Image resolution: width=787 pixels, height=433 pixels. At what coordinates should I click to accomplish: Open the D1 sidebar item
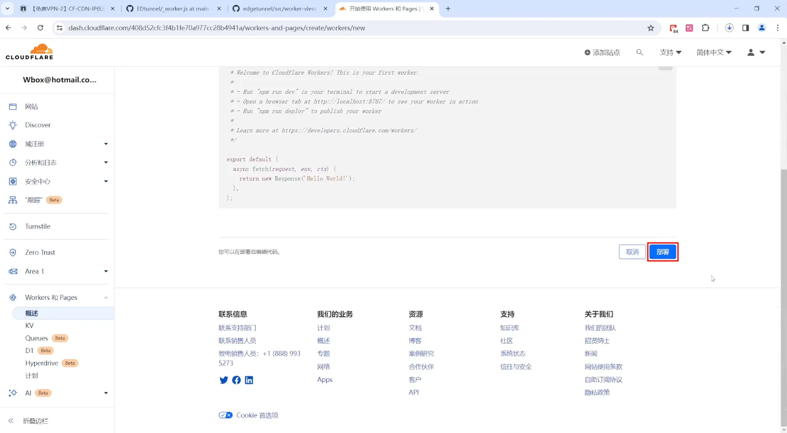pyautogui.click(x=29, y=351)
